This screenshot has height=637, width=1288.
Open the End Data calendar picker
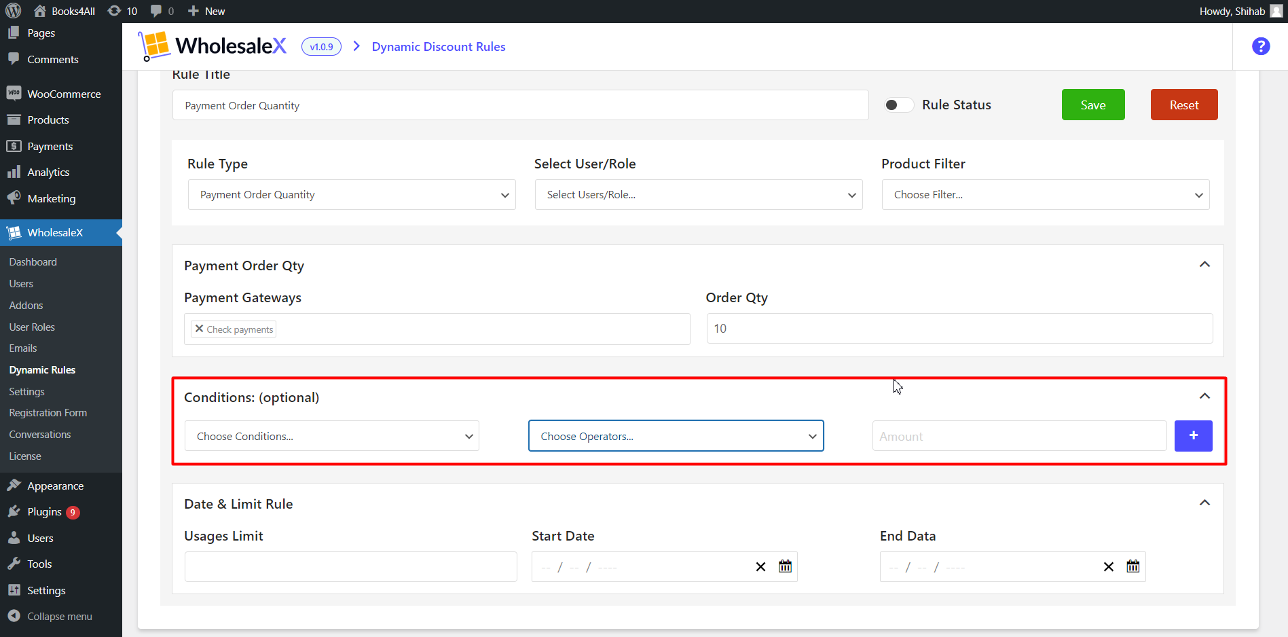1133,566
